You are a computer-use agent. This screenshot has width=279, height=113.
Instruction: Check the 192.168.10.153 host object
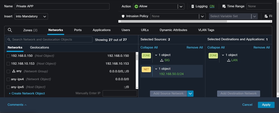click(x=8, y=64)
